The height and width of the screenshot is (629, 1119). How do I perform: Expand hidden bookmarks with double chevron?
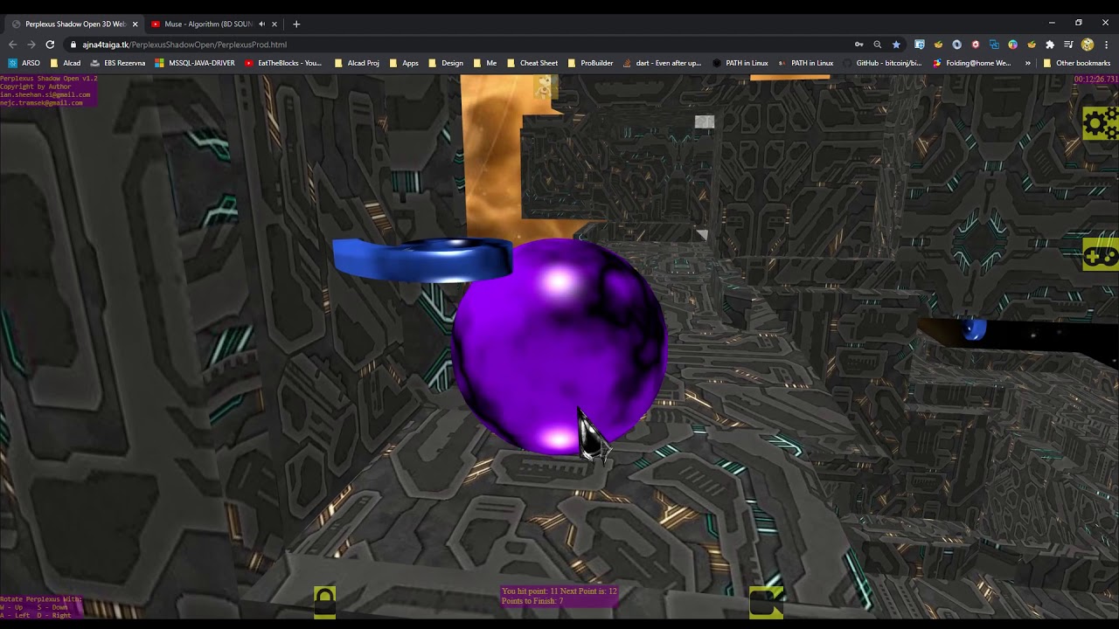click(1027, 63)
